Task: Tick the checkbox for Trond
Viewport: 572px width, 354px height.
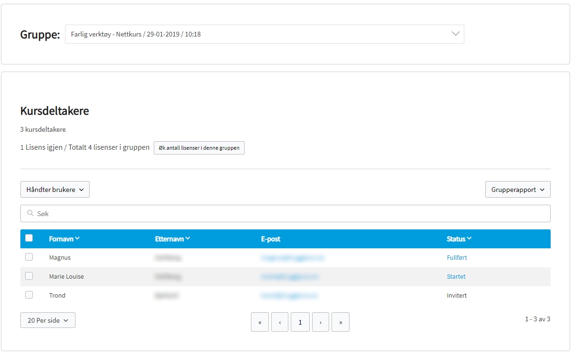Action: point(29,295)
